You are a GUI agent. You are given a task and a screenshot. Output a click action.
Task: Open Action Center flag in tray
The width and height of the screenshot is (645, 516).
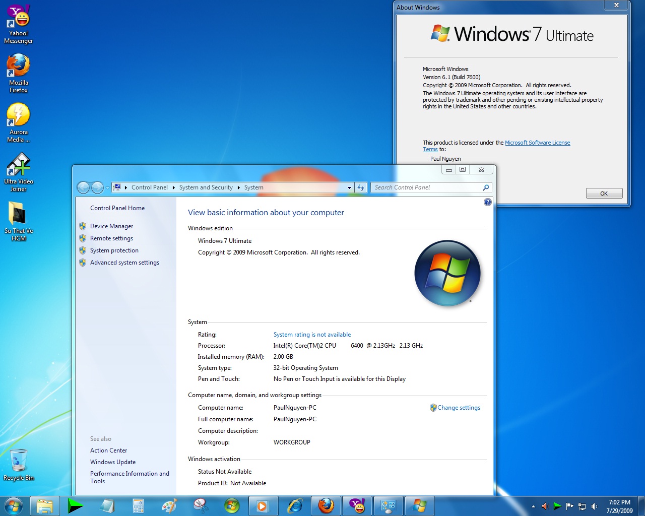pyautogui.click(x=569, y=506)
